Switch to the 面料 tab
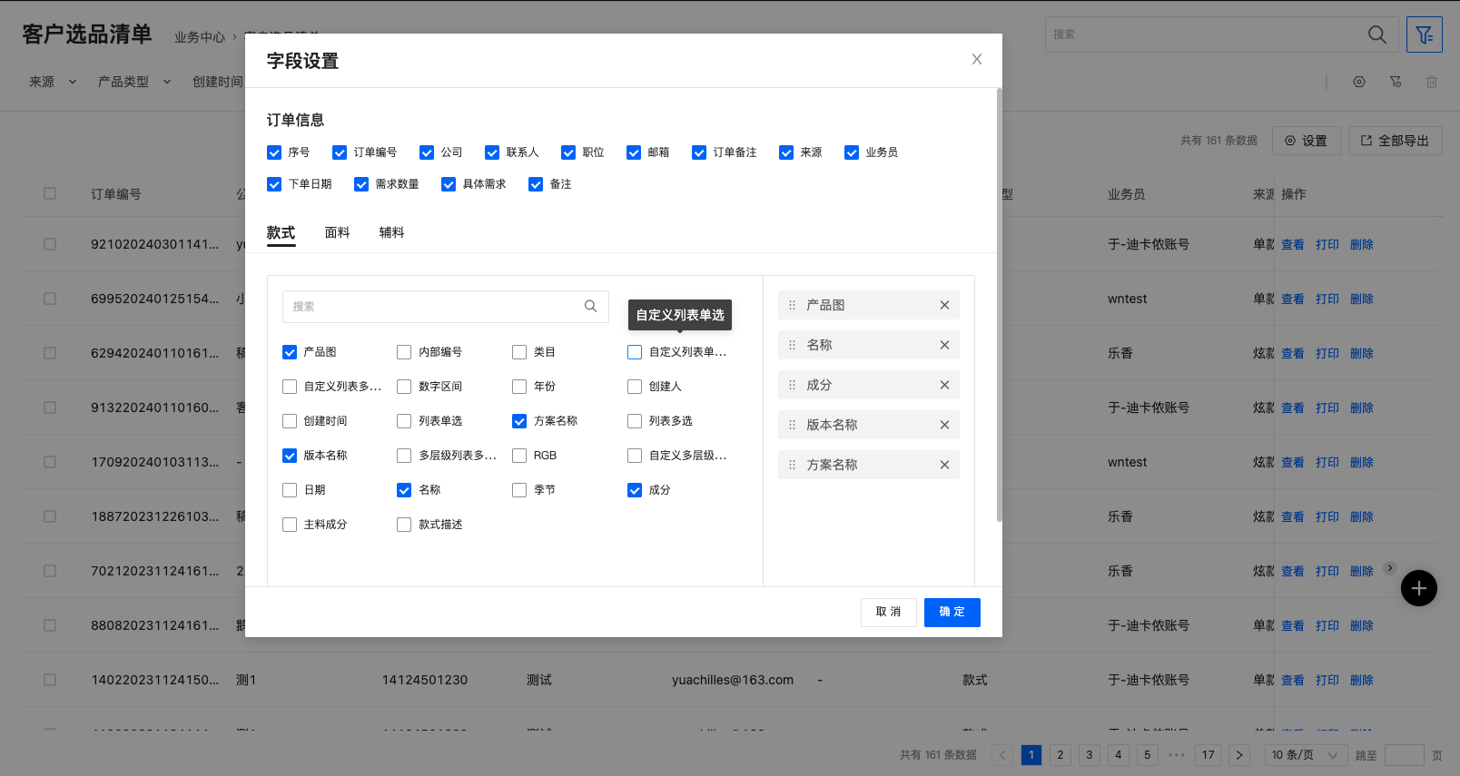1460x776 pixels. [x=337, y=233]
